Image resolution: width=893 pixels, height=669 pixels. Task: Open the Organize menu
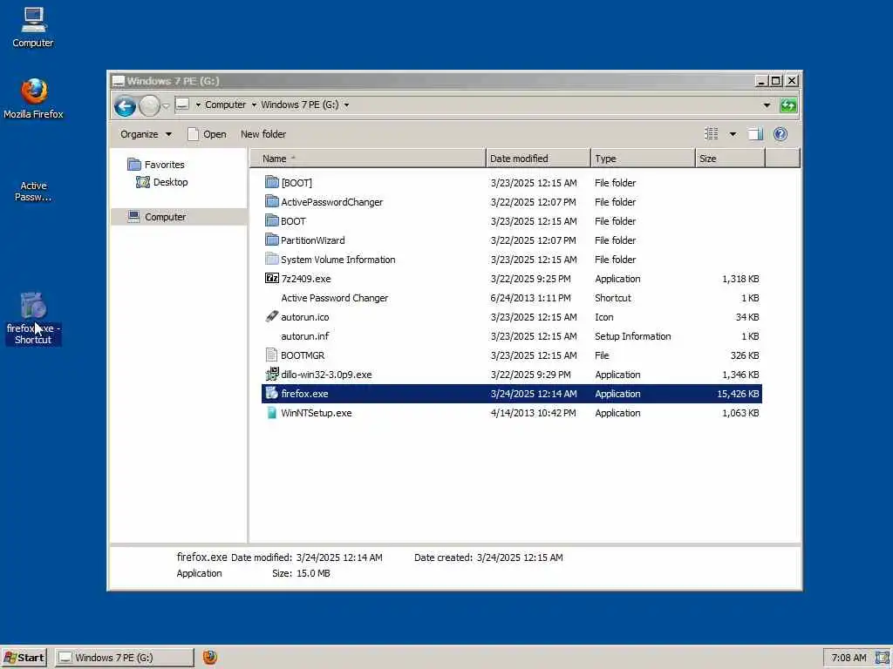click(146, 134)
